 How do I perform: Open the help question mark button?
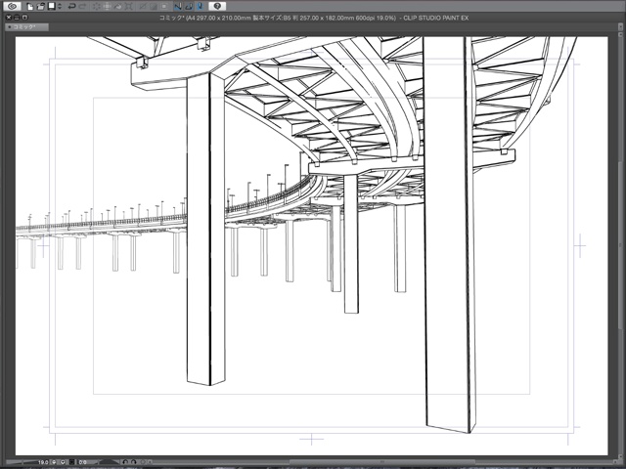point(217,6)
